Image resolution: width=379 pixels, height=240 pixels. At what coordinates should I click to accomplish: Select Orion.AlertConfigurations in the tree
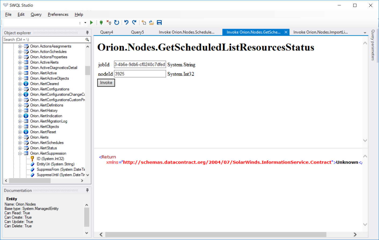pyautogui.click(x=50, y=89)
